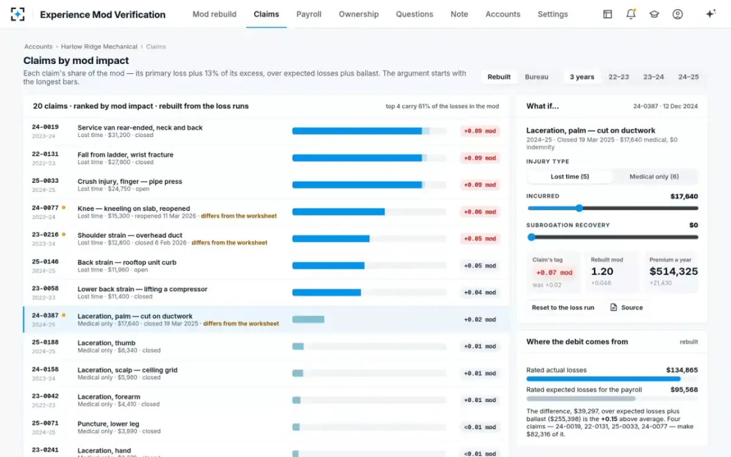Open the notifications bell
The width and height of the screenshot is (731, 457).
click(x=631, y=14)
